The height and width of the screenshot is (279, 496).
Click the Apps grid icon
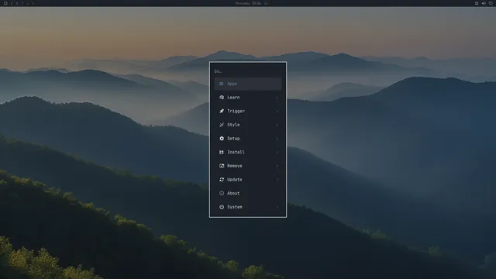[222, 84]
